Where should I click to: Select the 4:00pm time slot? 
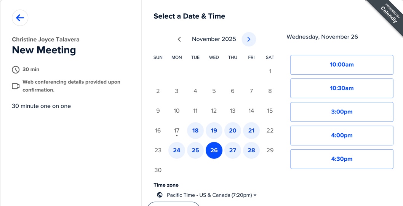(342, 136)
